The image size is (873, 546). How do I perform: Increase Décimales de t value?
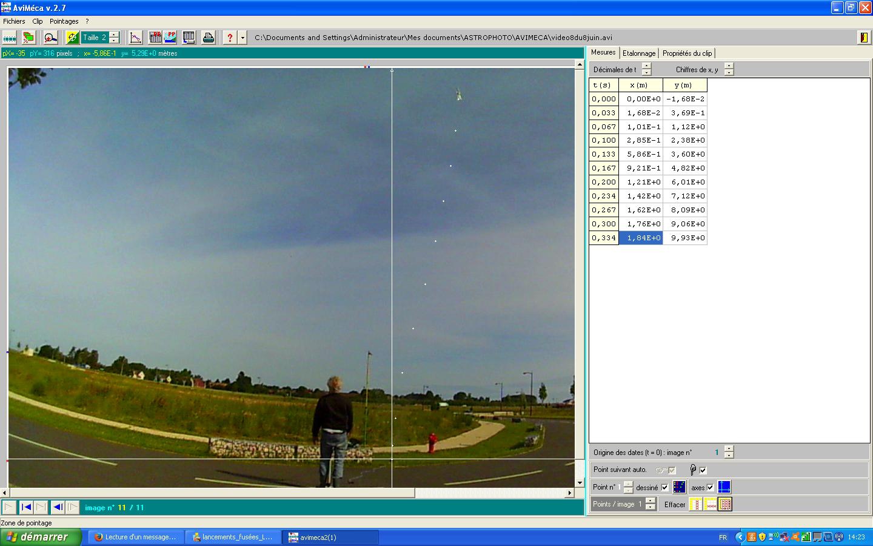point(646,66)
